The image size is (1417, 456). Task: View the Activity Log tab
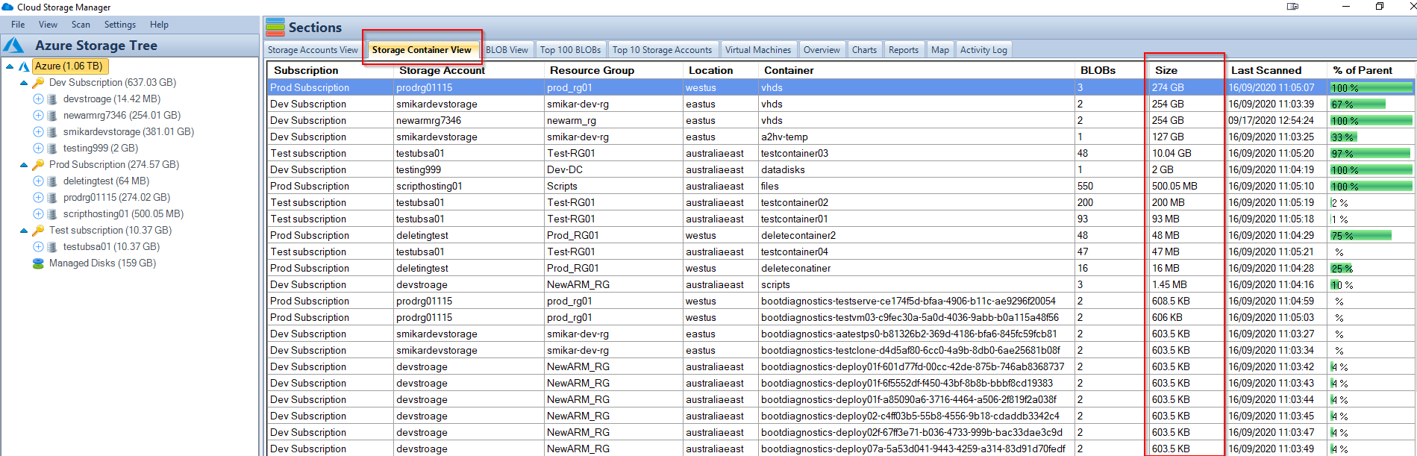click(x=983, y=50)
